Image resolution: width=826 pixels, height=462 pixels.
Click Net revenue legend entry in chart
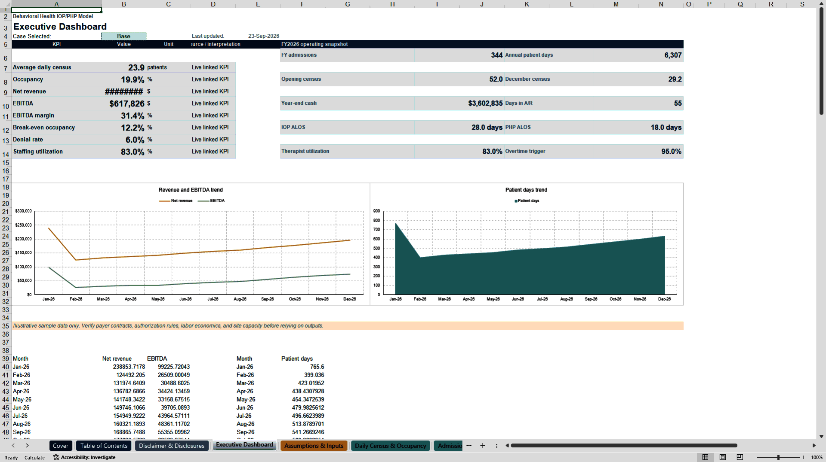click(x=176, y=201)
